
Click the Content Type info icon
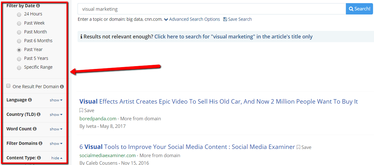tap(39, 158)
